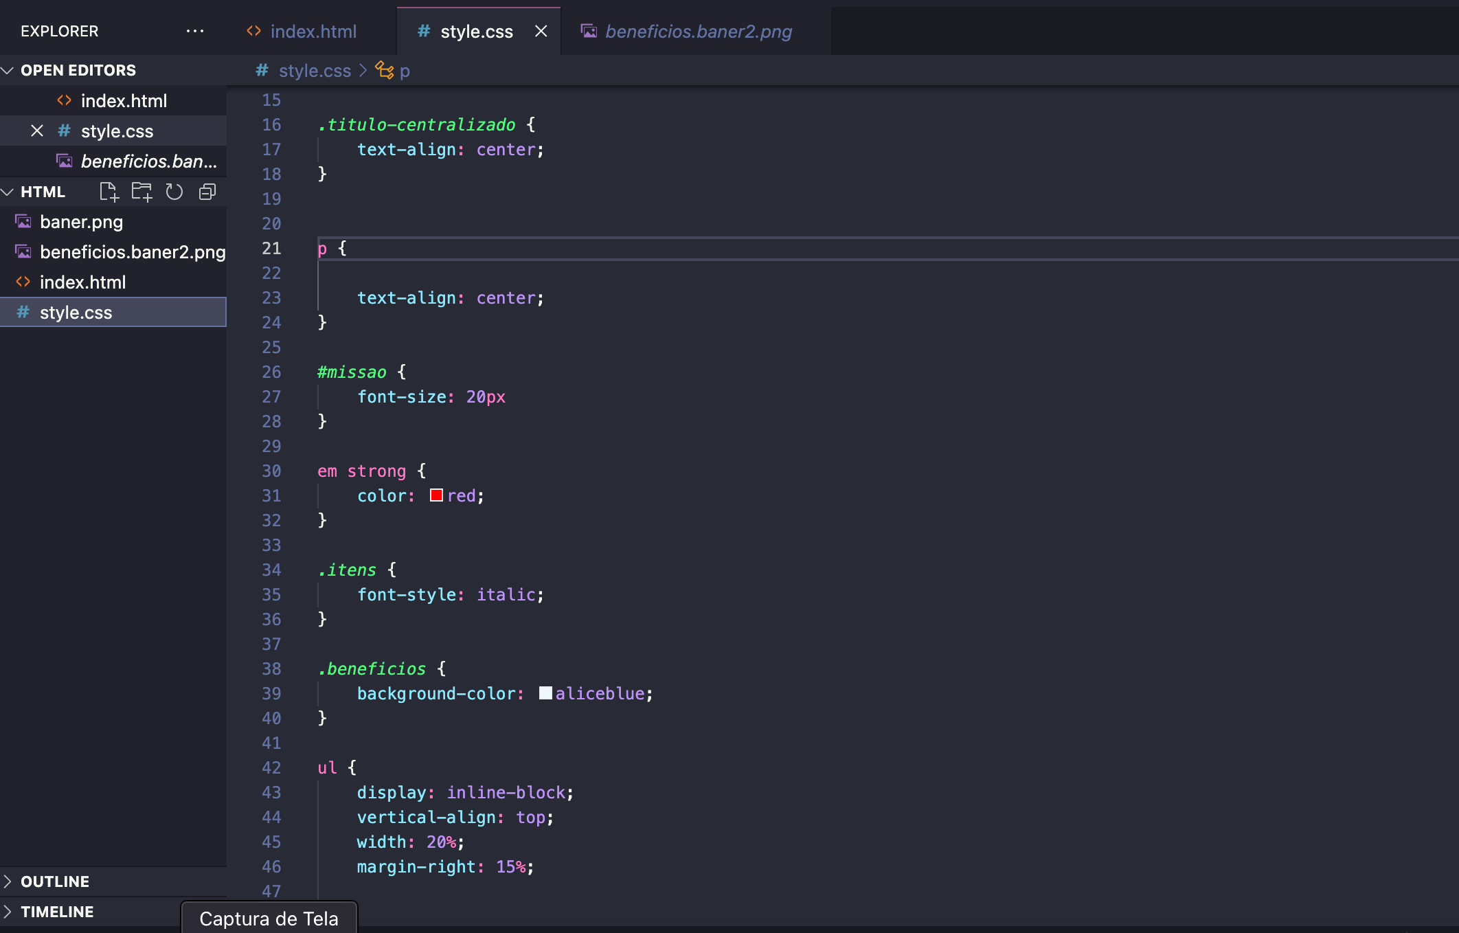The image size is (1459, 933).
Task: Refresh the HTML folder explorer
Action: click(174, 192)
